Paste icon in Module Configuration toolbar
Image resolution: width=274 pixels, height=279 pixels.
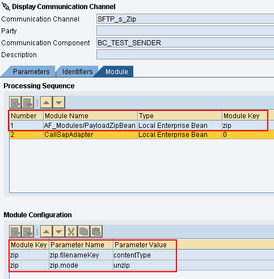[96, 231]
